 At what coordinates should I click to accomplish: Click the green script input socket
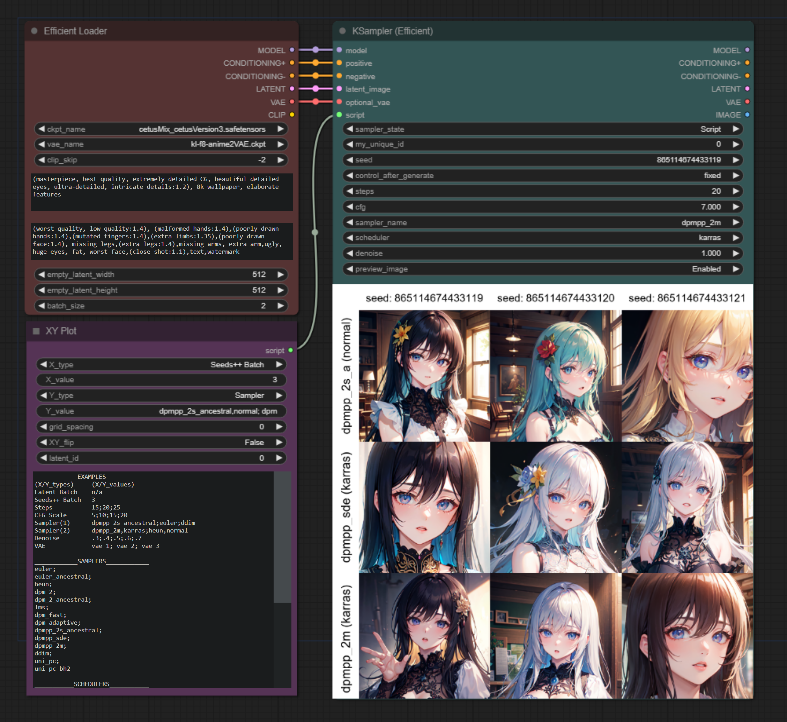click(x=339, y=115)
